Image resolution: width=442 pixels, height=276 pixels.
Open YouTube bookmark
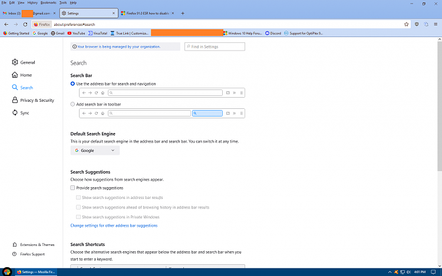pyautogui.click(x=76, y=33)
